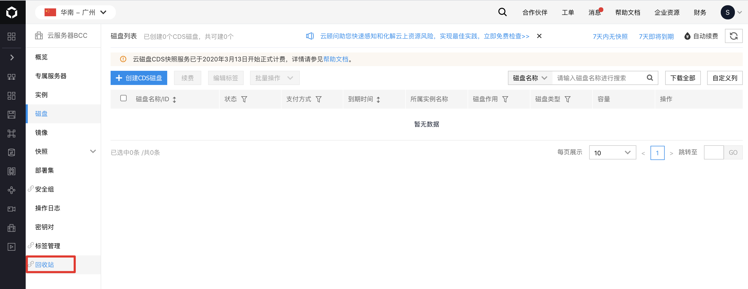Click the 续费 button
748x289 pixels.
pos(188,78)
